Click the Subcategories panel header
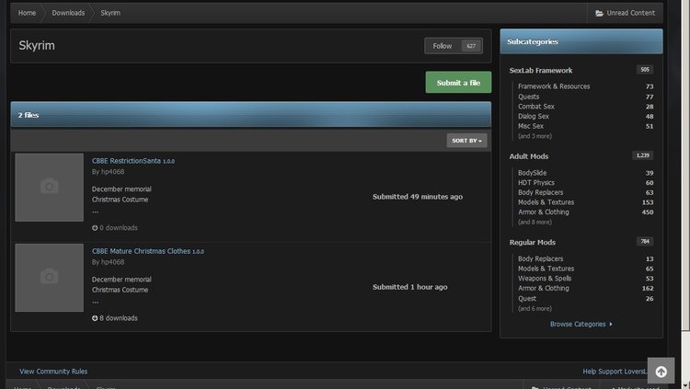Screen dimensions: 690x389 click(x=581, y=41)
